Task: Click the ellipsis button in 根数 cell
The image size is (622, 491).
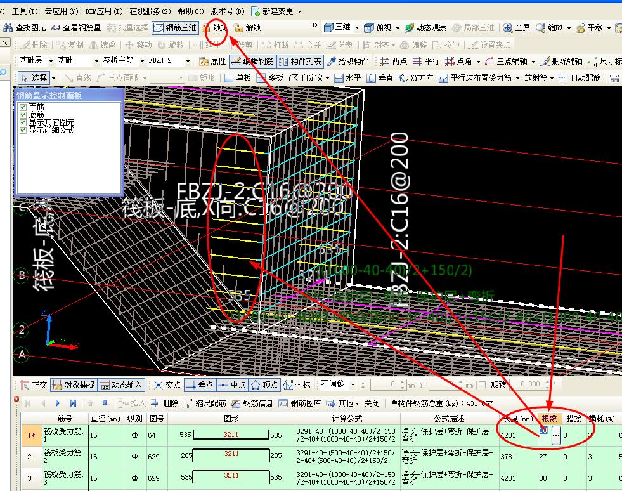Action: 555,436
